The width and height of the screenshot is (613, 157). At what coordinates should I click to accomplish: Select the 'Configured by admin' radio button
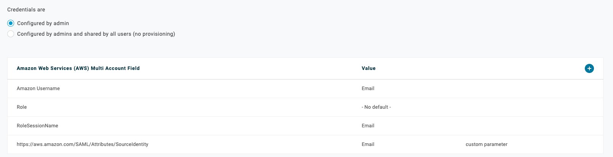[x=11, y=23]
